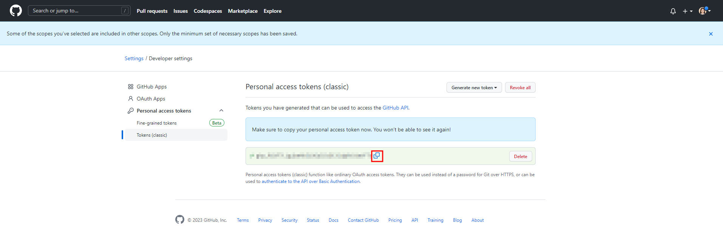This screenshot has height=233, width=723.
Task: Open the plus create-new dropdown
Action: tap(687, 11)
